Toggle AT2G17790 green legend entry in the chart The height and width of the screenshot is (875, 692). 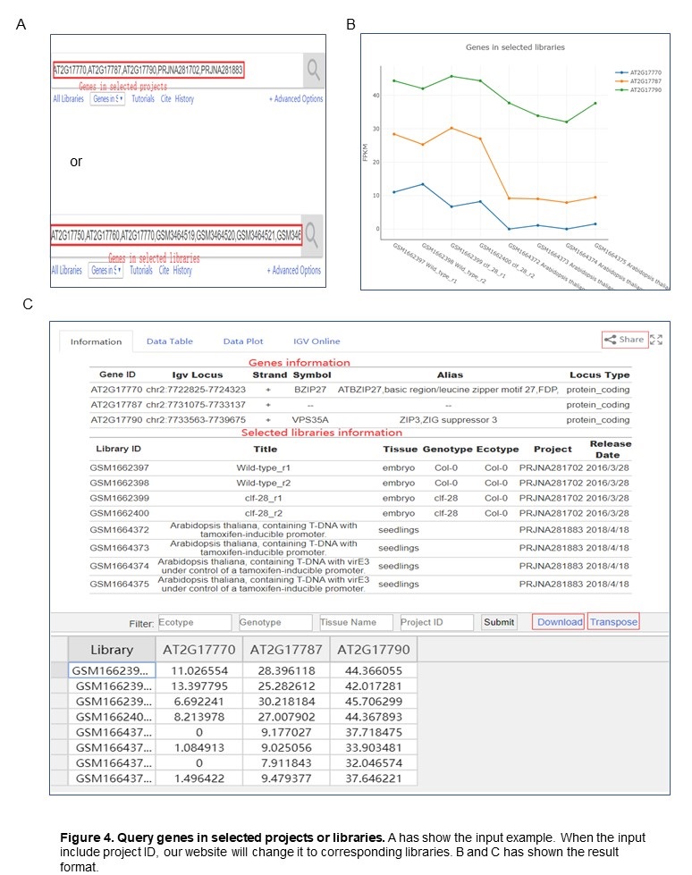click(638, 89)
